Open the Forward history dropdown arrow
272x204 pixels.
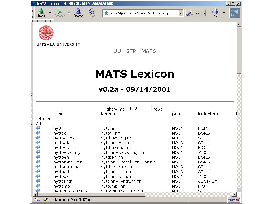tap(69, 13)
